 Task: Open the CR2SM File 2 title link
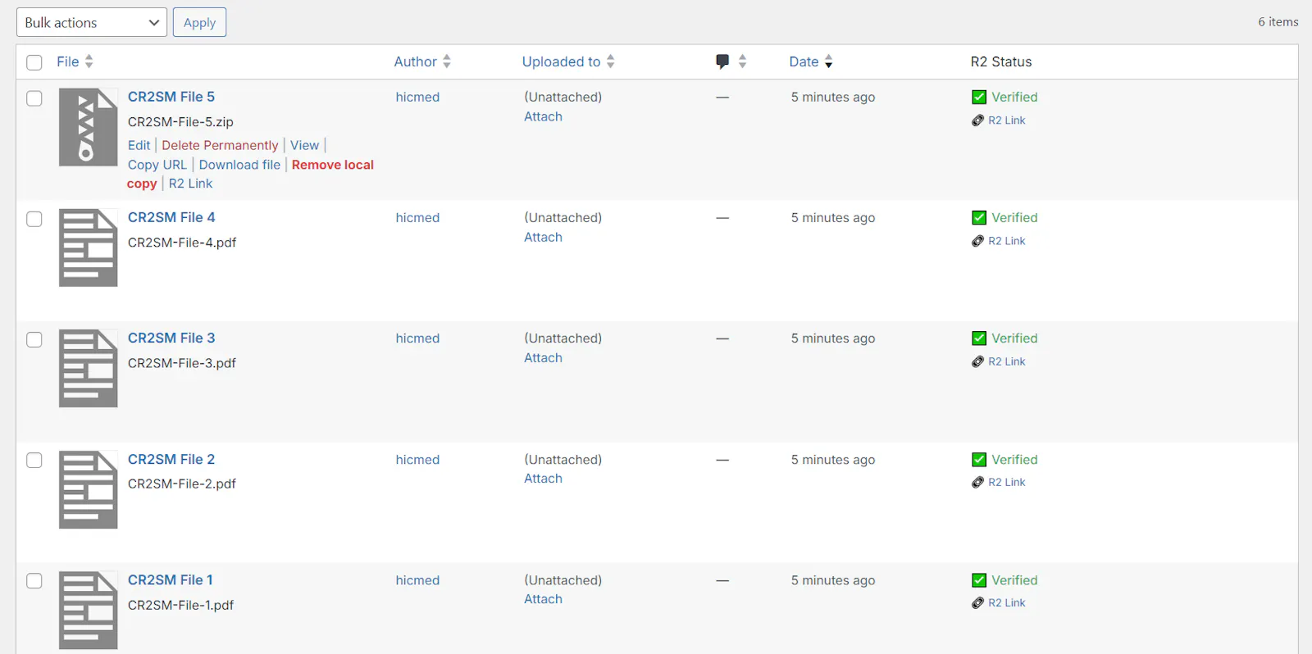[x=171, y=459]
